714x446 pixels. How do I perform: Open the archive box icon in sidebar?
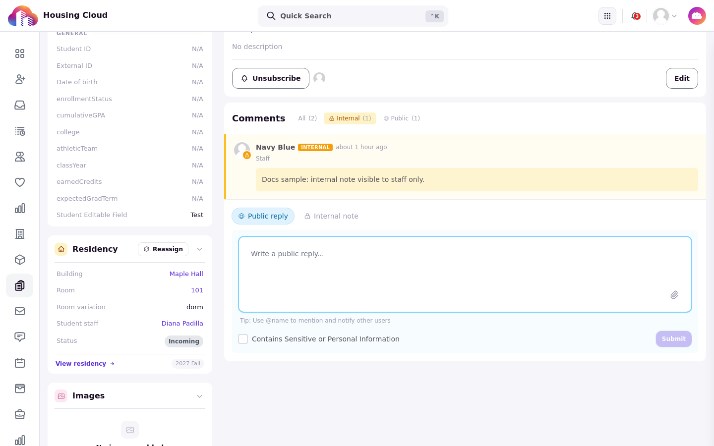tap(20, 389)
